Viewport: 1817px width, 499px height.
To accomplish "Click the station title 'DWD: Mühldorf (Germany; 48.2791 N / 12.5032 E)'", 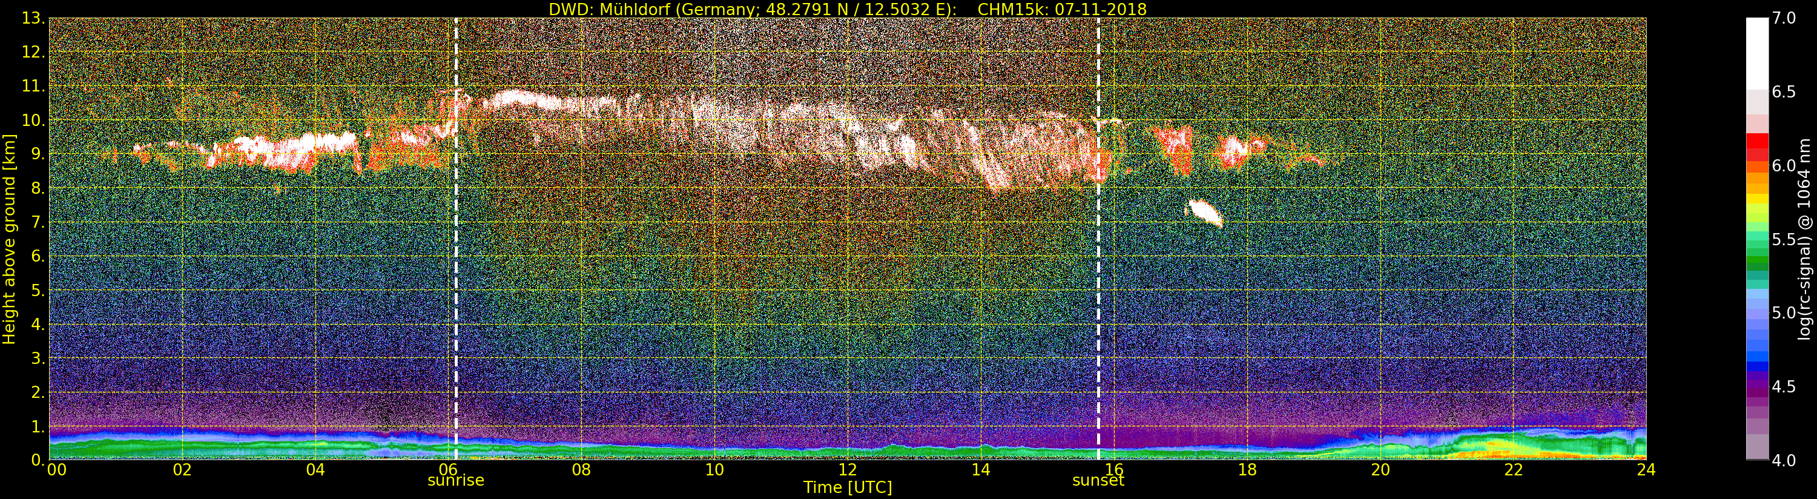I will click(x=753, y=9).
